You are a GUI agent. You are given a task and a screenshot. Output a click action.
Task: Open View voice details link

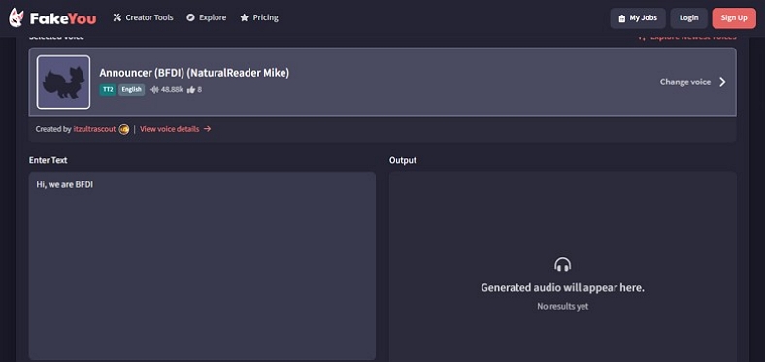(x=175, y=129)
